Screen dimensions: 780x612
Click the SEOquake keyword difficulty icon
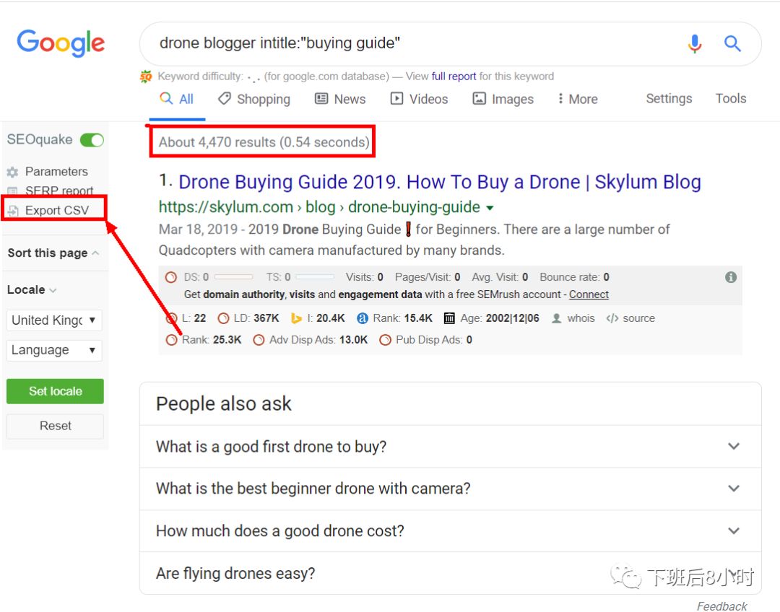pos(146,76)
